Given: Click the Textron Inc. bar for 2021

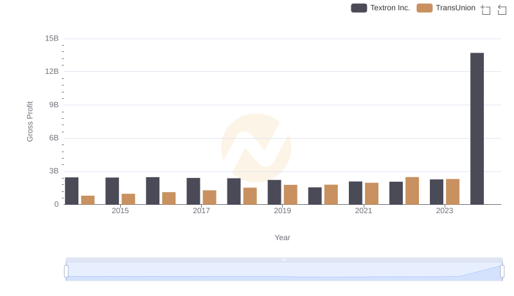Looking at the screenshot, I should point(356,193).
